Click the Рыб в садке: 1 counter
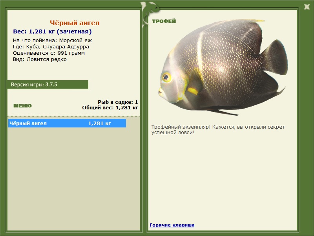Viewport: 314px width, 236px height. [x=118, y=102]
